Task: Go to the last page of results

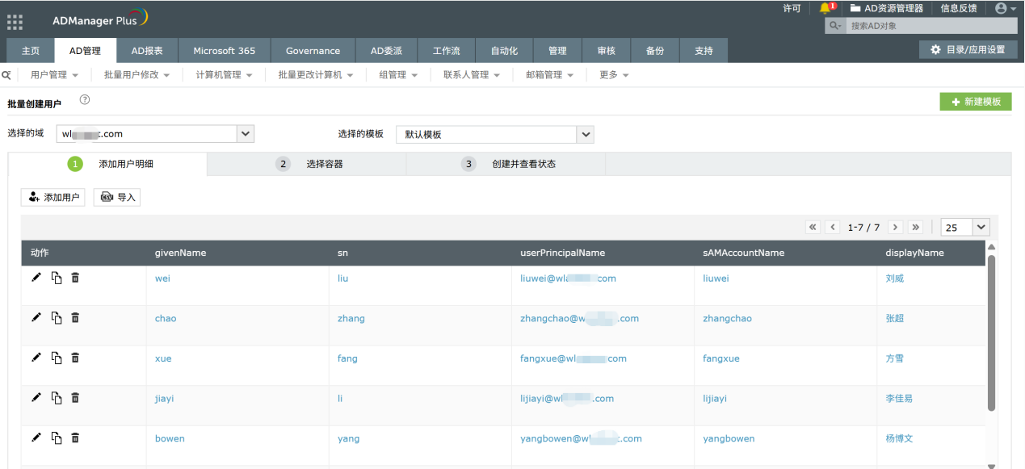Action: coord(915,228)
